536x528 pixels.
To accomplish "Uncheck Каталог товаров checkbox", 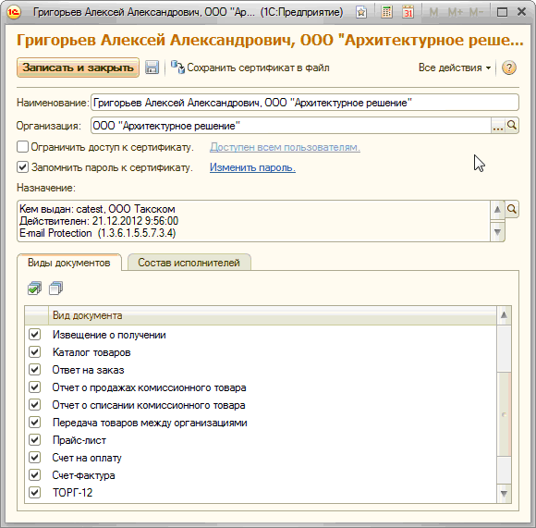I will (34, 352).
